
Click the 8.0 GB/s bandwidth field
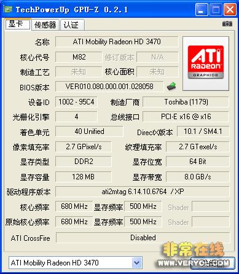point(198,176)
